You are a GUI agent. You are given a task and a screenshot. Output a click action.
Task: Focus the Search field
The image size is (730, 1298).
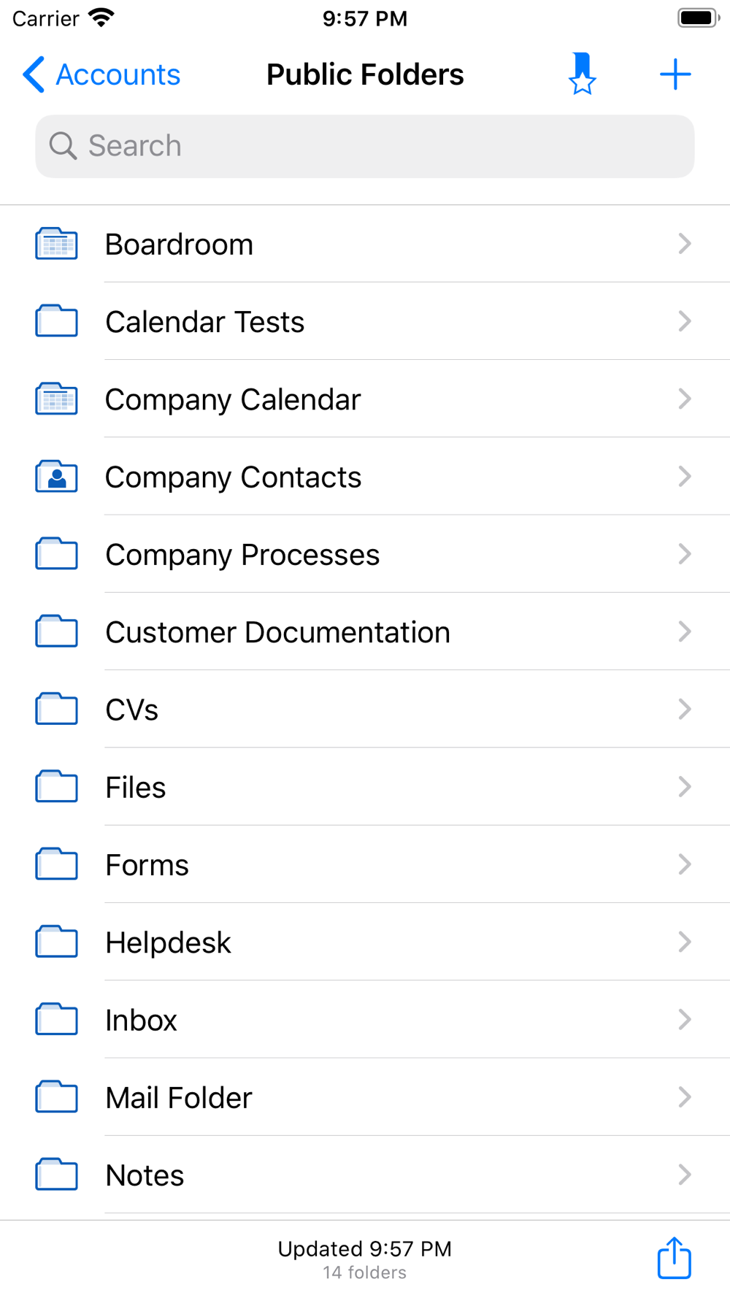pos(365,146)
